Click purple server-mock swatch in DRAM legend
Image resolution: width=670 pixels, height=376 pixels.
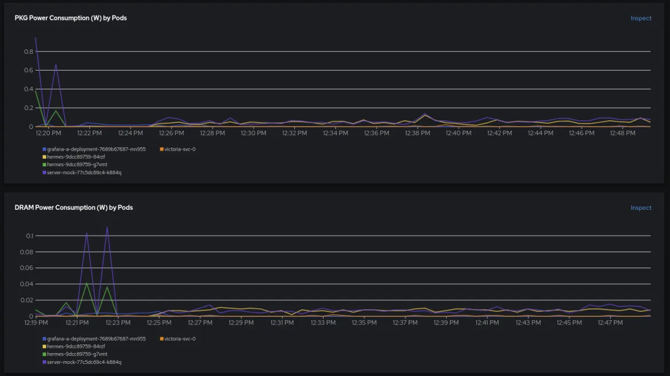[x=44, y=362]
